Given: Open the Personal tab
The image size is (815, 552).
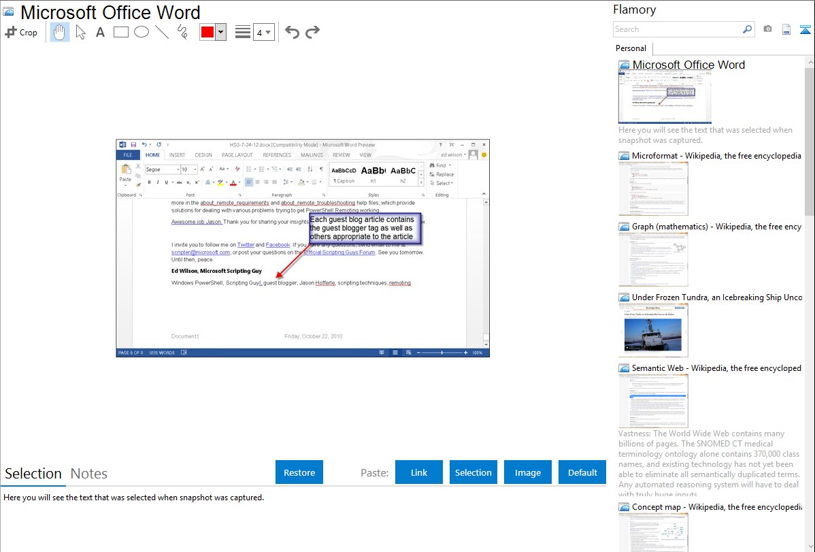Looking at the screenshot, I should pos(631,48).
